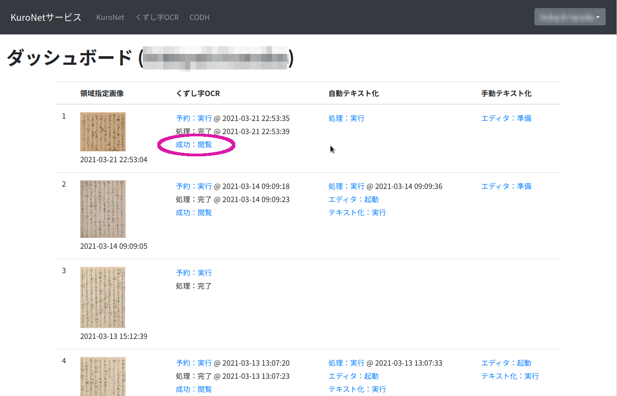Execute テキスト化：実行 in row 2
Screen dimensions: 617x396
[x=357, y=212]
